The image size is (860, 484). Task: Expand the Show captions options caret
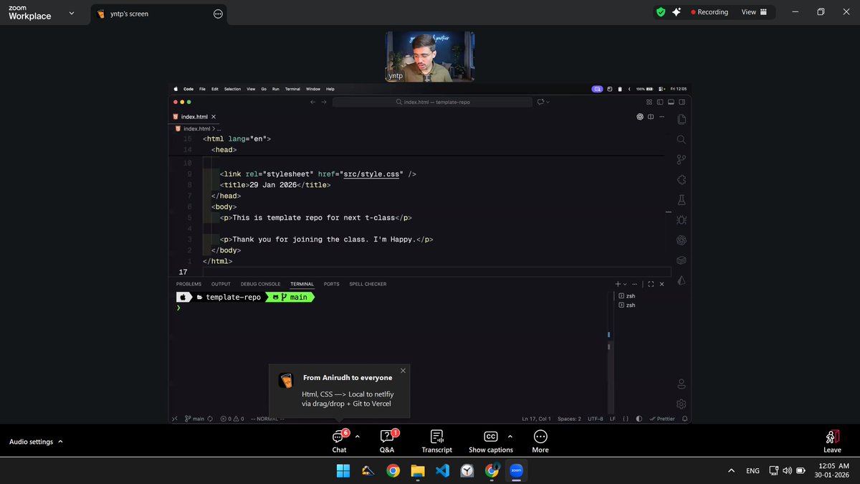coord(510,436)
